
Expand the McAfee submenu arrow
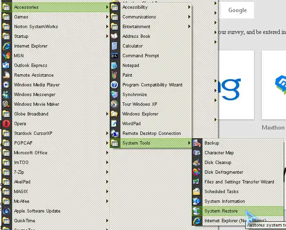[107, 201]
